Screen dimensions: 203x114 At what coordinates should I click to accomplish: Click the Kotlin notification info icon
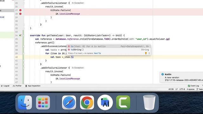[163, 74]
